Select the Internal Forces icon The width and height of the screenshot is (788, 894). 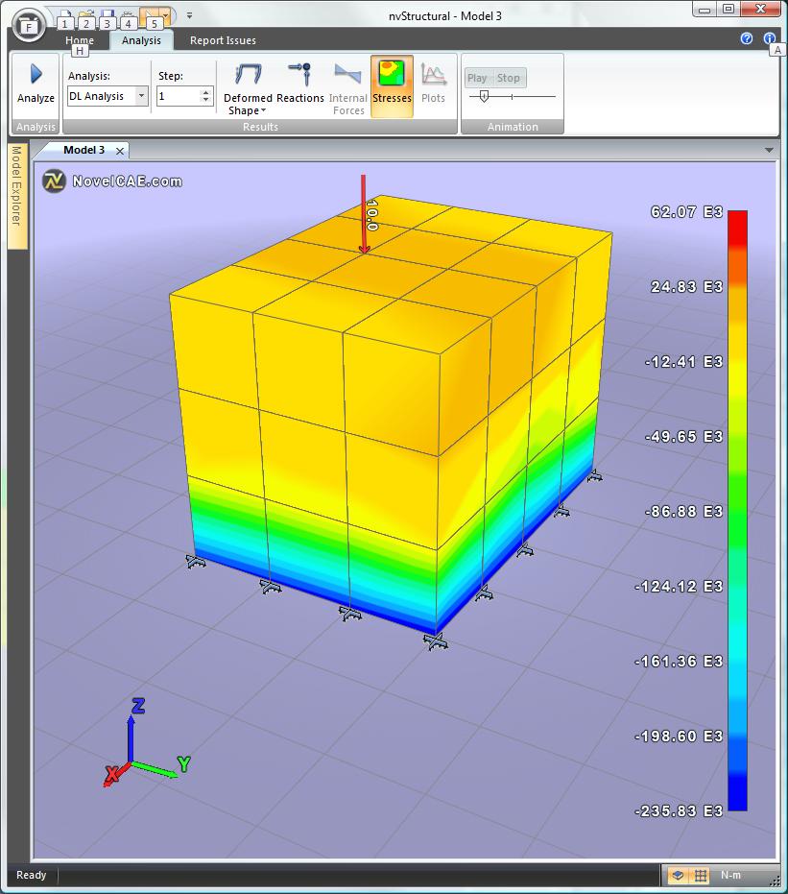pos(347,85)
